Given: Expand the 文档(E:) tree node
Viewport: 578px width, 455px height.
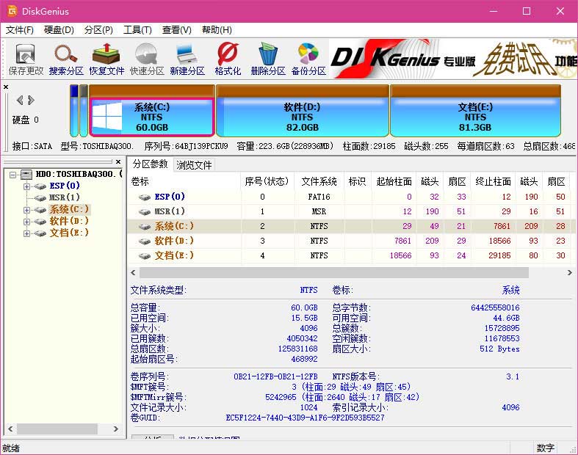Looking at the screenshot, I should [x=26, y=233].
